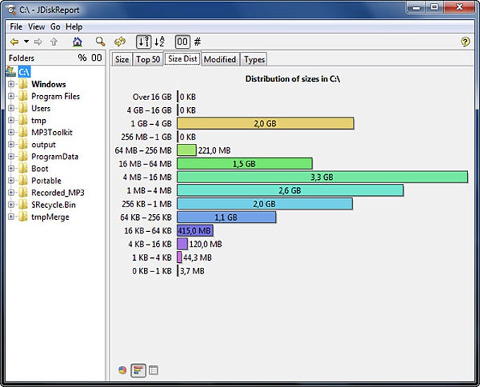Click the back arrow in toolbar
Screen dimensions: 480x387
pos(14,42)
